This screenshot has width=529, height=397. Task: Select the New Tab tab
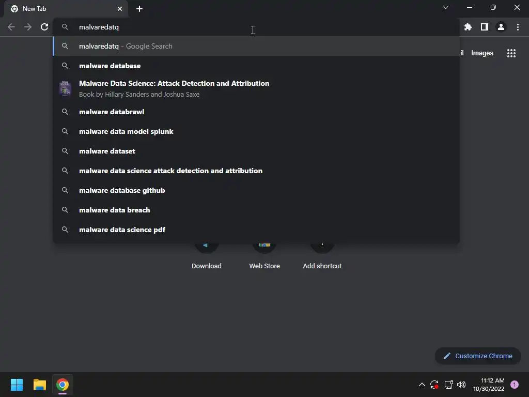click(66, 9)
